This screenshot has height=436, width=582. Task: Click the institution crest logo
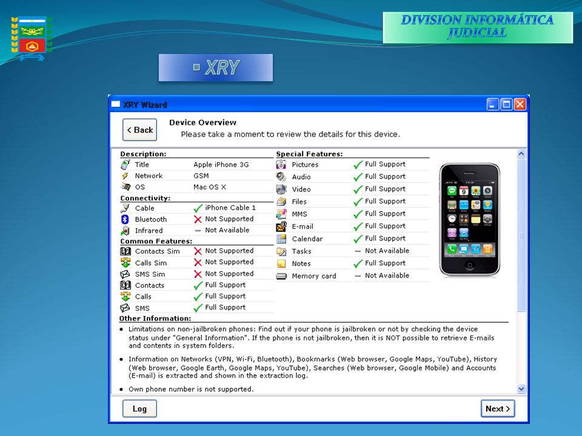point(32,39)
